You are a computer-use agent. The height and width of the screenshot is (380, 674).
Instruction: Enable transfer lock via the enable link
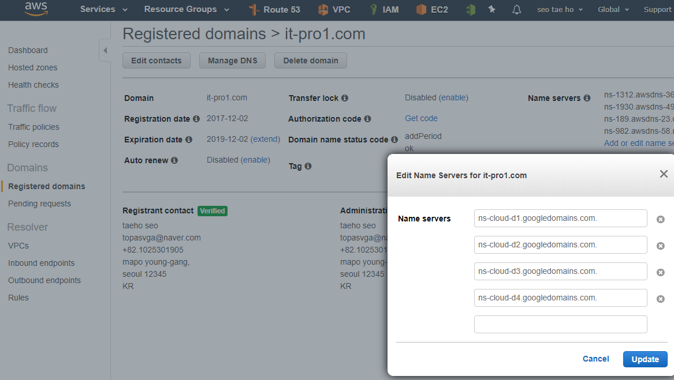pos(453,97)
